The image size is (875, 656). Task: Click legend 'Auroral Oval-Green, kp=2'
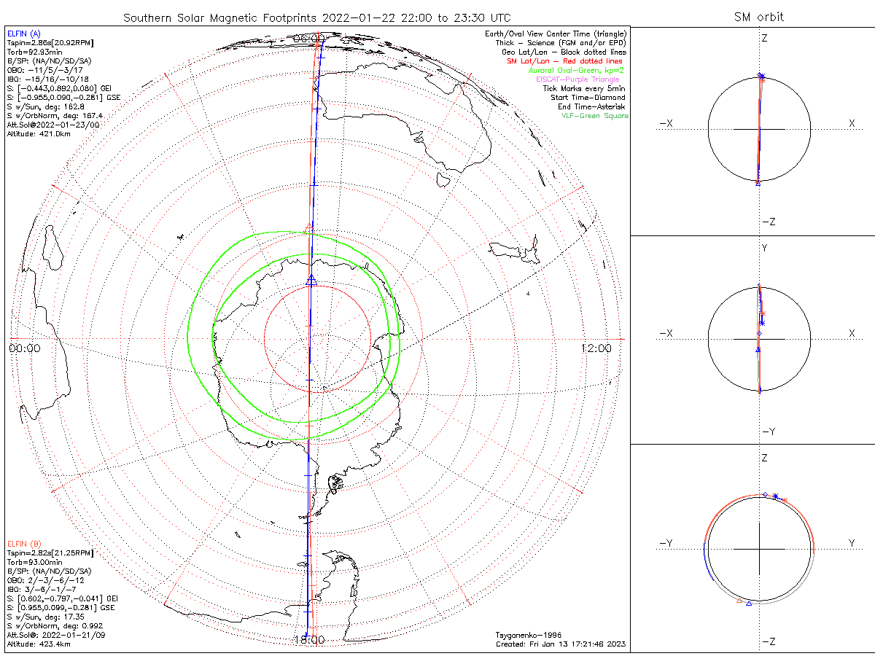coord(575,71)
